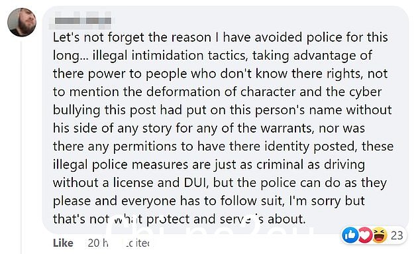Open the commenter's round profile picture
This screenshot has height=254, width=420.
point(22,22)
